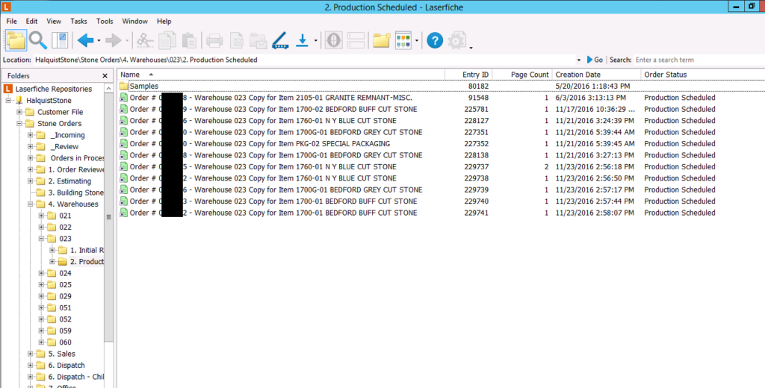Viewport: 765px width, 388px height.
Task: Click the New Folder icon
Action: [x=382, y=40]
